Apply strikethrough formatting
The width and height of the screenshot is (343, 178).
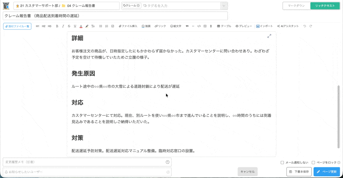pyautogui.click(x=69, y=27)
